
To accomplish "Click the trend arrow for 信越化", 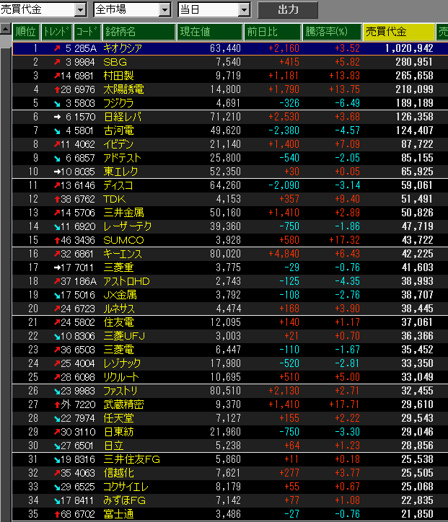I will point(57,473).
